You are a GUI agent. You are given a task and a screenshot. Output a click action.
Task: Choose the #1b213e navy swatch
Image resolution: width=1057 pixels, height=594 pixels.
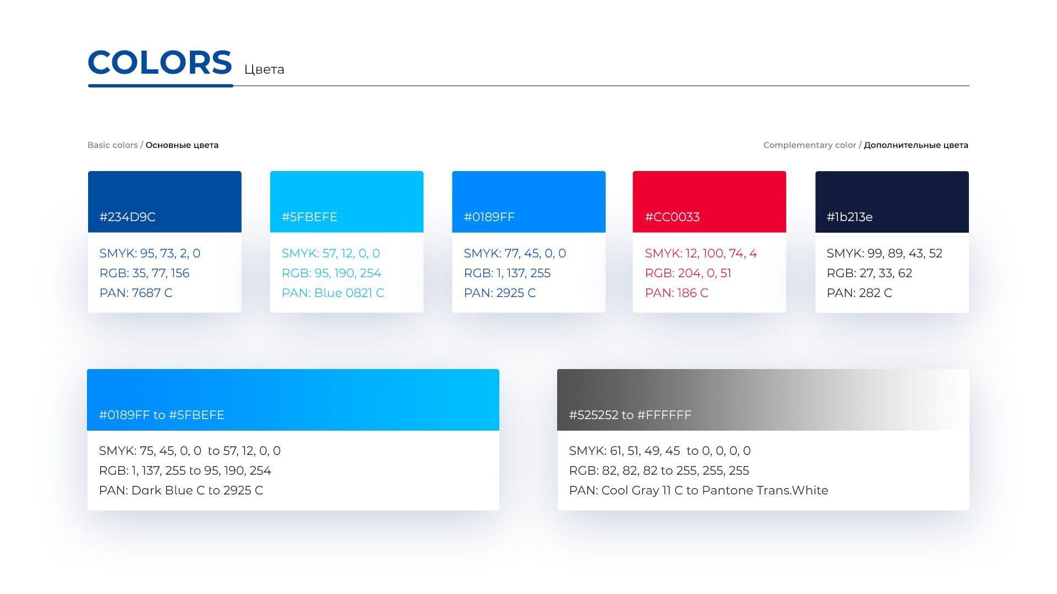point(892,202)
